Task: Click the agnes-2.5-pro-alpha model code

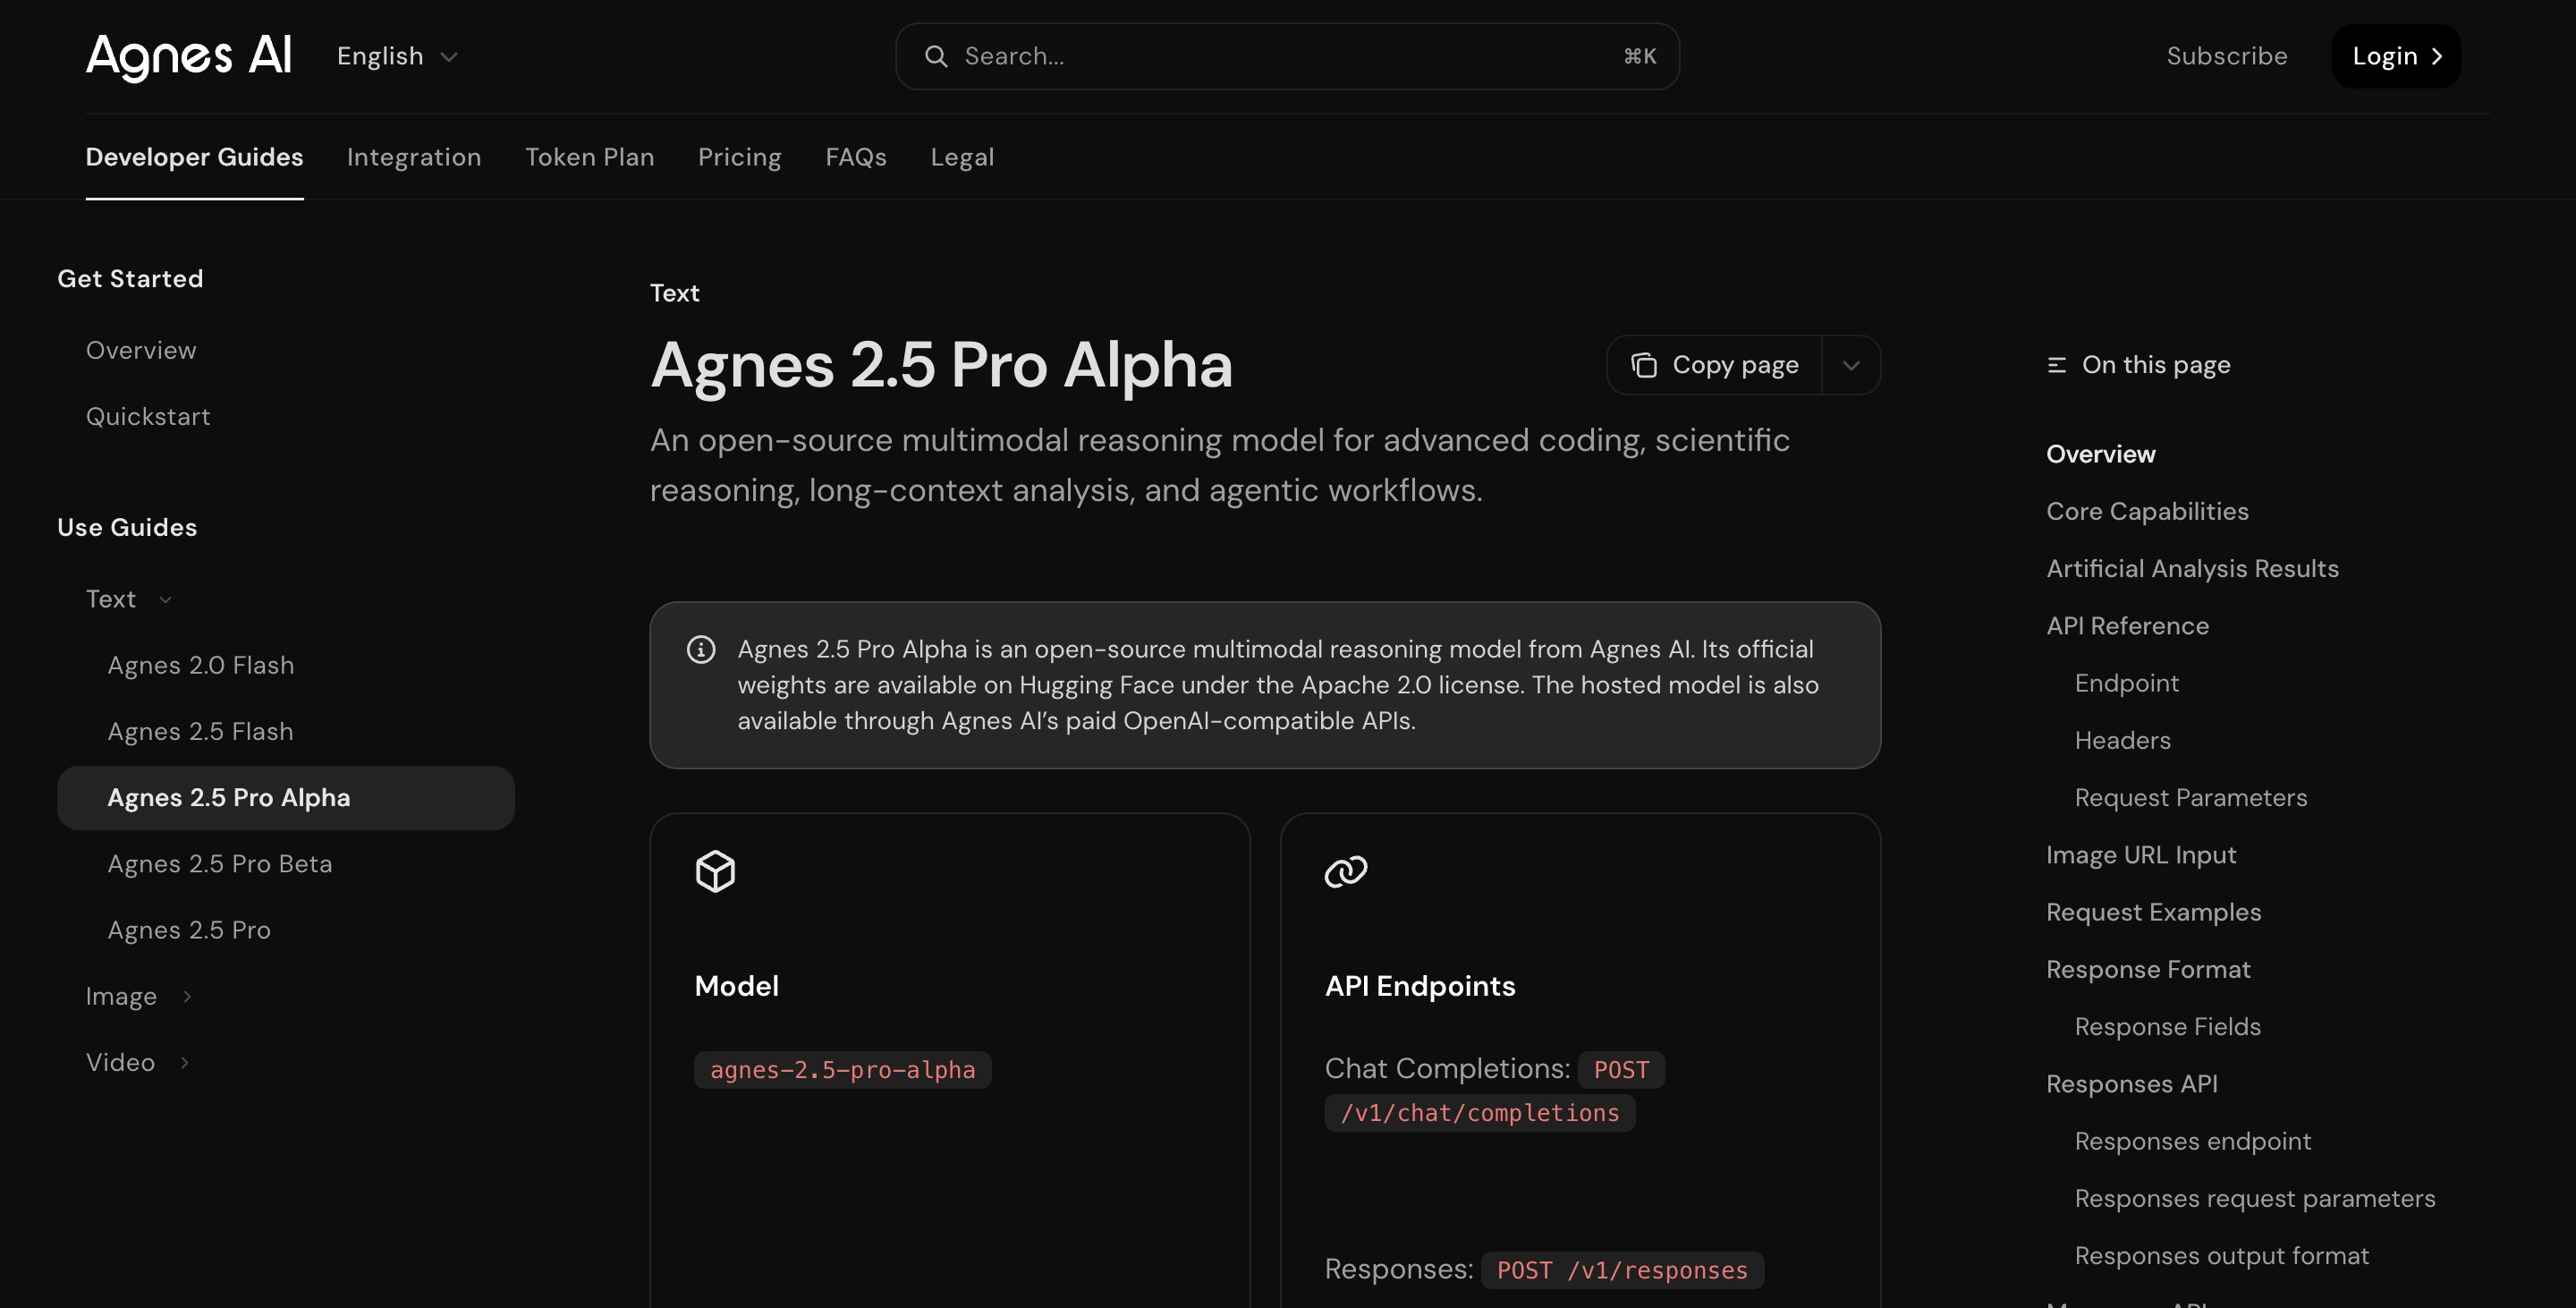Action: tap(842, 1070)
